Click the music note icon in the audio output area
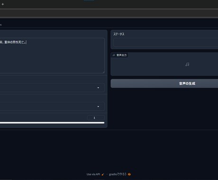The width and height of the screenshot is (218, 180). (x=187, y=64)
